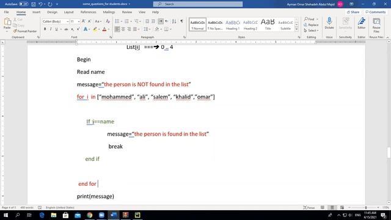Open the Reuse Files pane
391x220 pixels.
(376, 25)
